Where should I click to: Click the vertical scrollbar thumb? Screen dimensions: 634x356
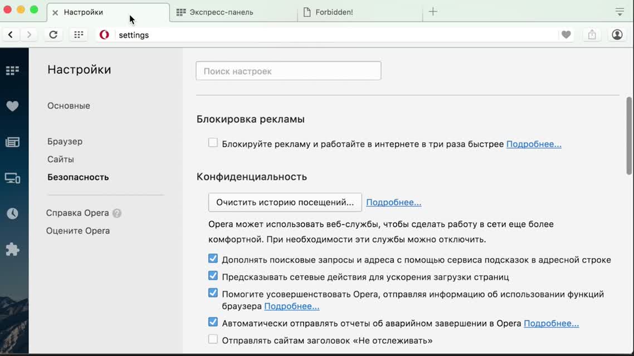click(x=629, y=136)
